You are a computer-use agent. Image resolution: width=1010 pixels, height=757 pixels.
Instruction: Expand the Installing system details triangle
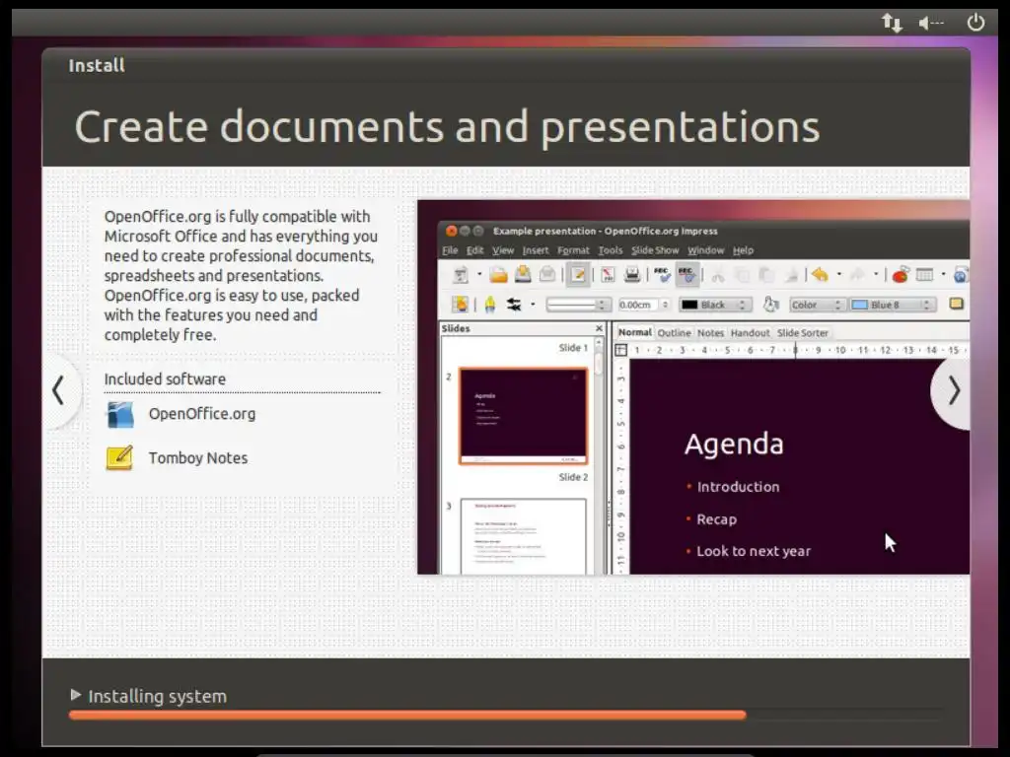pyautogui.click(x=75, y=695)
